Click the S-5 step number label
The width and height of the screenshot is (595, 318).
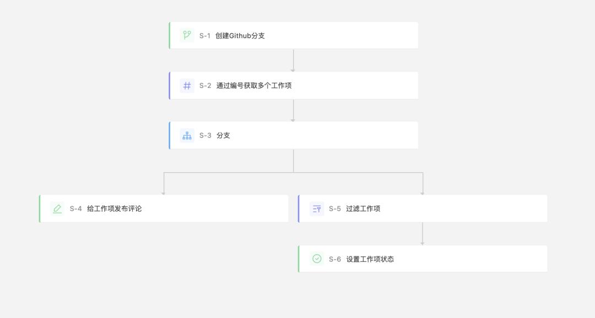(x=335, y=209)
